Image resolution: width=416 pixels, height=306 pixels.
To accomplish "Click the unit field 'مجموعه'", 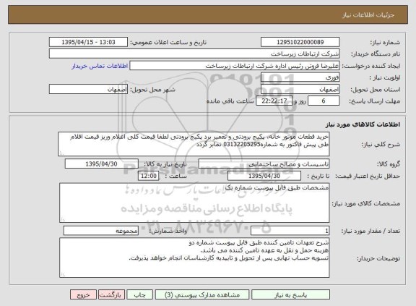I will coord(101,231).
